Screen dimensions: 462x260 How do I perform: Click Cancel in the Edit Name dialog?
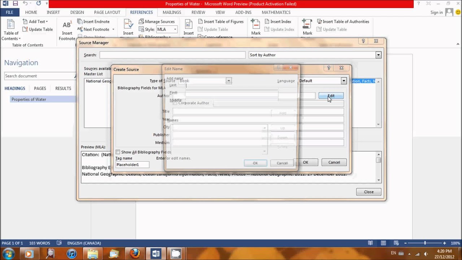click(x=282, y=163)
